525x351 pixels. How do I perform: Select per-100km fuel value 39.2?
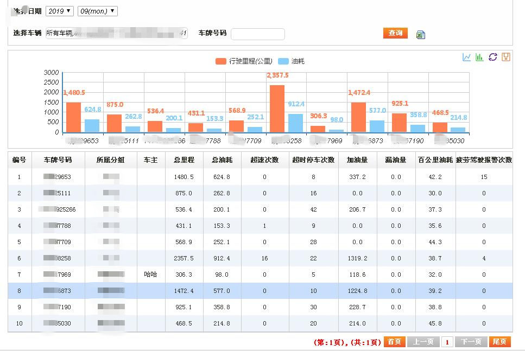point(435,291)
